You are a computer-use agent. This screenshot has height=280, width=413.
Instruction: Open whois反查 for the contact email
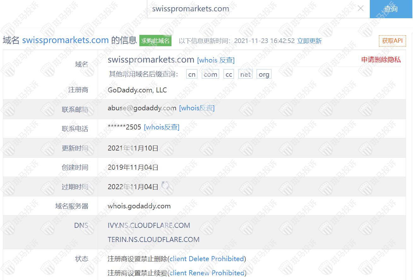(x=197, y=108)
